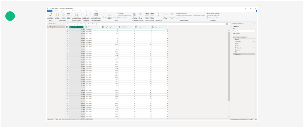Click the Сохранить строки icon

[x=147, y=14]
